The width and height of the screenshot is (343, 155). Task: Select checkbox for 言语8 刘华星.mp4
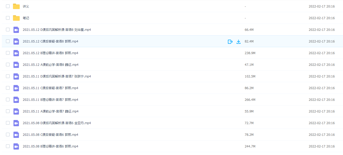[8, 30]
